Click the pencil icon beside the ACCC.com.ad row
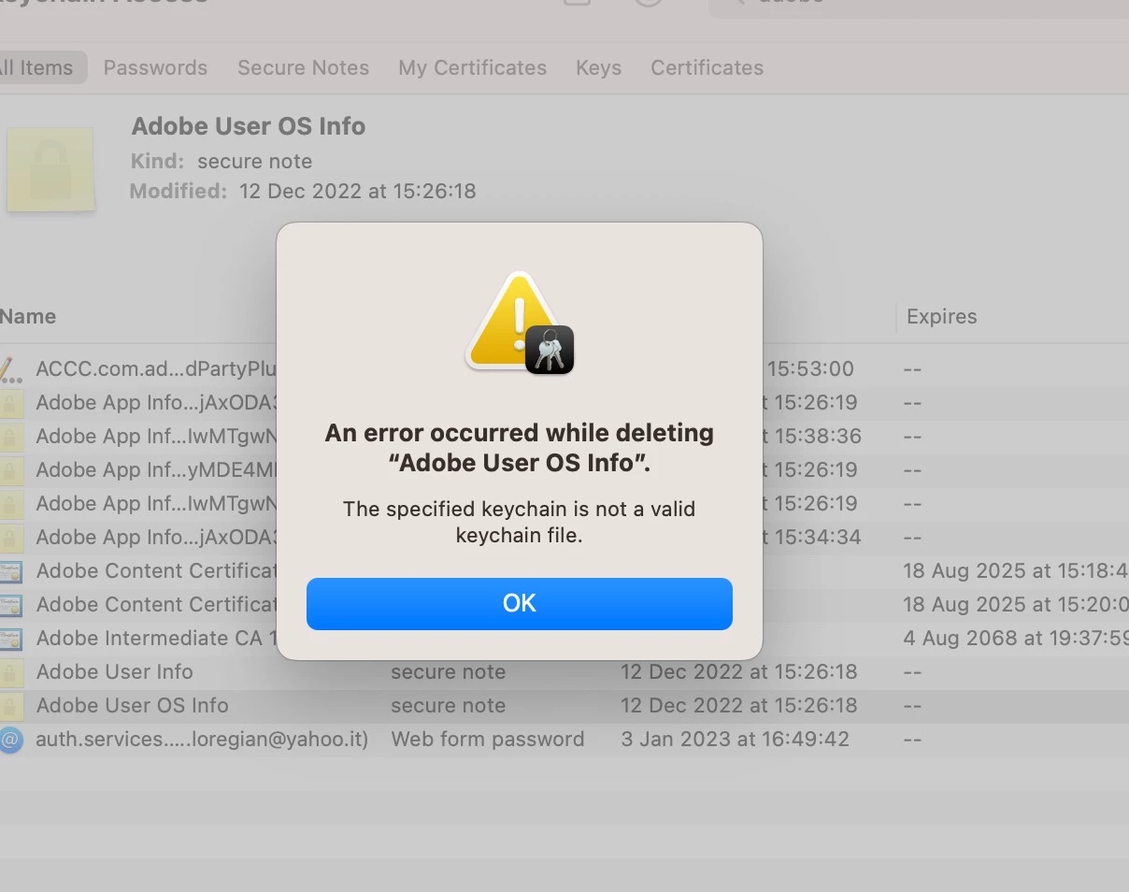Image resolution: width=1129 pixels, height=892 pixels. click(x=10, y=369)
